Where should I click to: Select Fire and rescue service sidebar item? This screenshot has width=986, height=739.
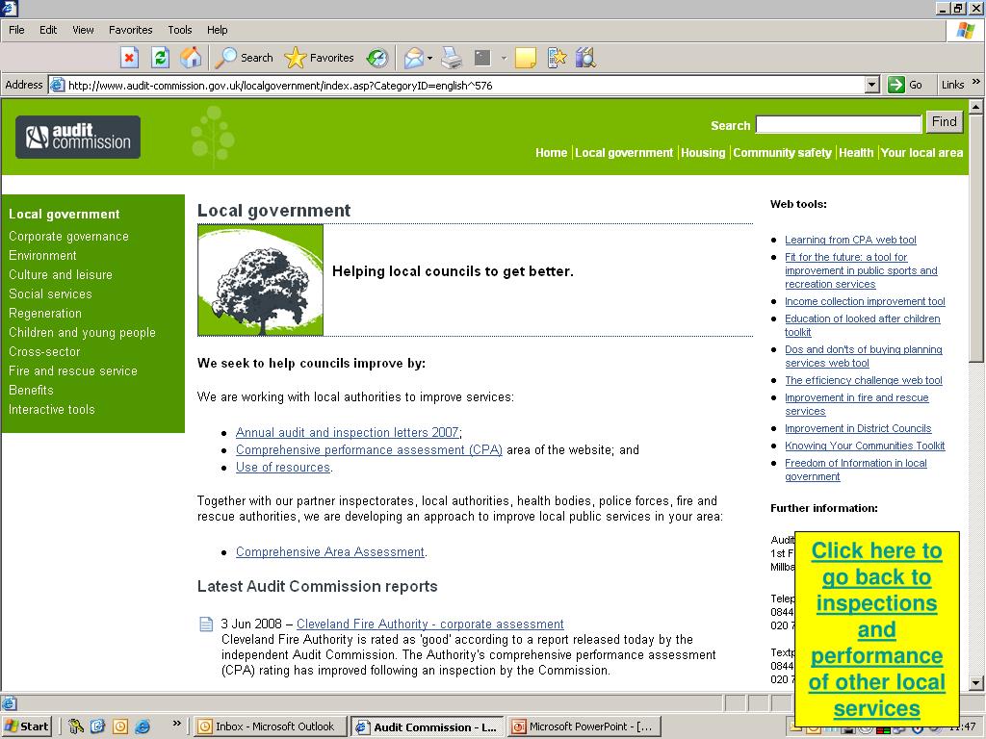click(73, 370)
